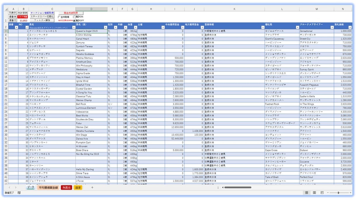The height and width of the screenshot is (200, 356).
Task: Open the 登録情報 column filter dropdown
Action: coord(263,27)
